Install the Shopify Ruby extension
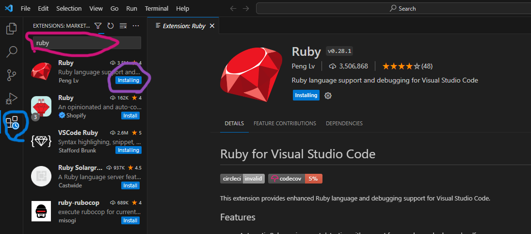The height and width of the screenshot is (234, 531). pyautogui.click(x=130, y=116)
